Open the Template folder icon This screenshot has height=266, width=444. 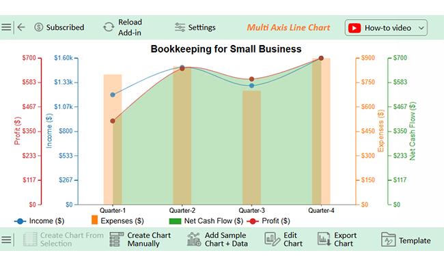tap(388, 239)
